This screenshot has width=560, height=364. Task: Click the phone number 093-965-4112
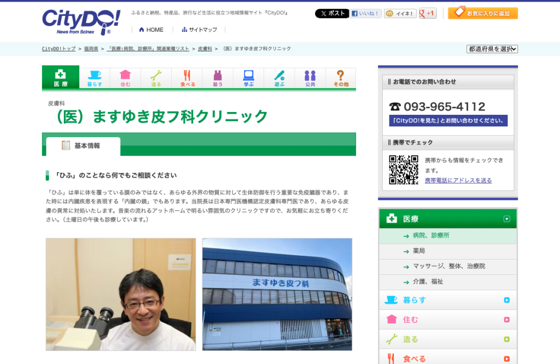click(444, 107)
